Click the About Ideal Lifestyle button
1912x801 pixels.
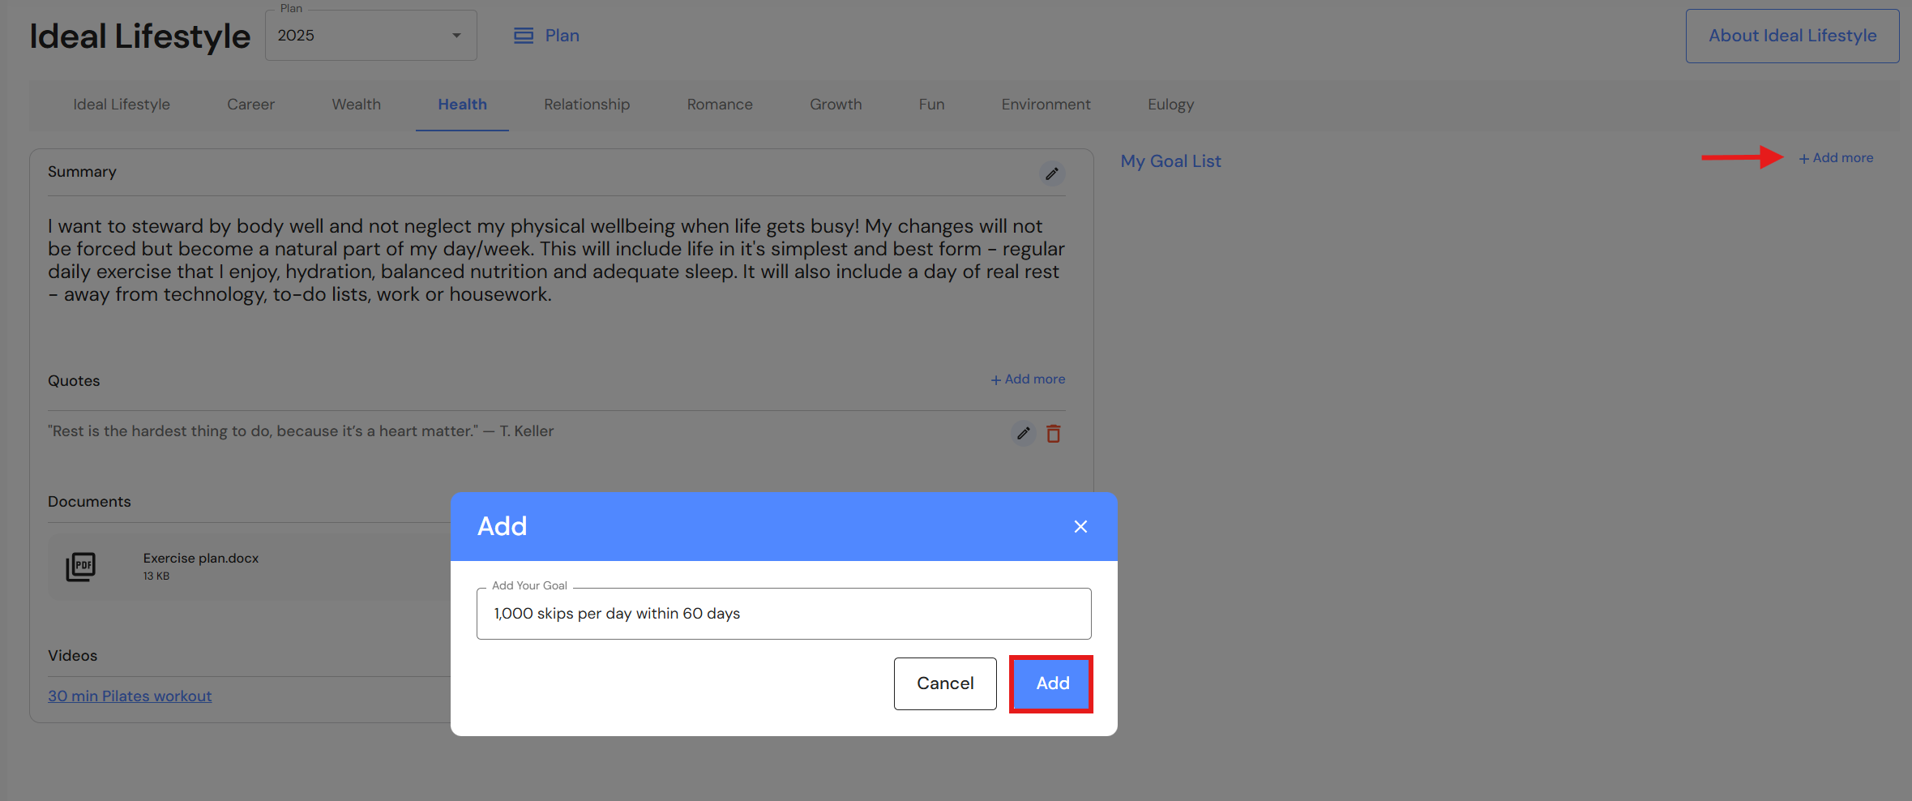[x=1791, y=36]
